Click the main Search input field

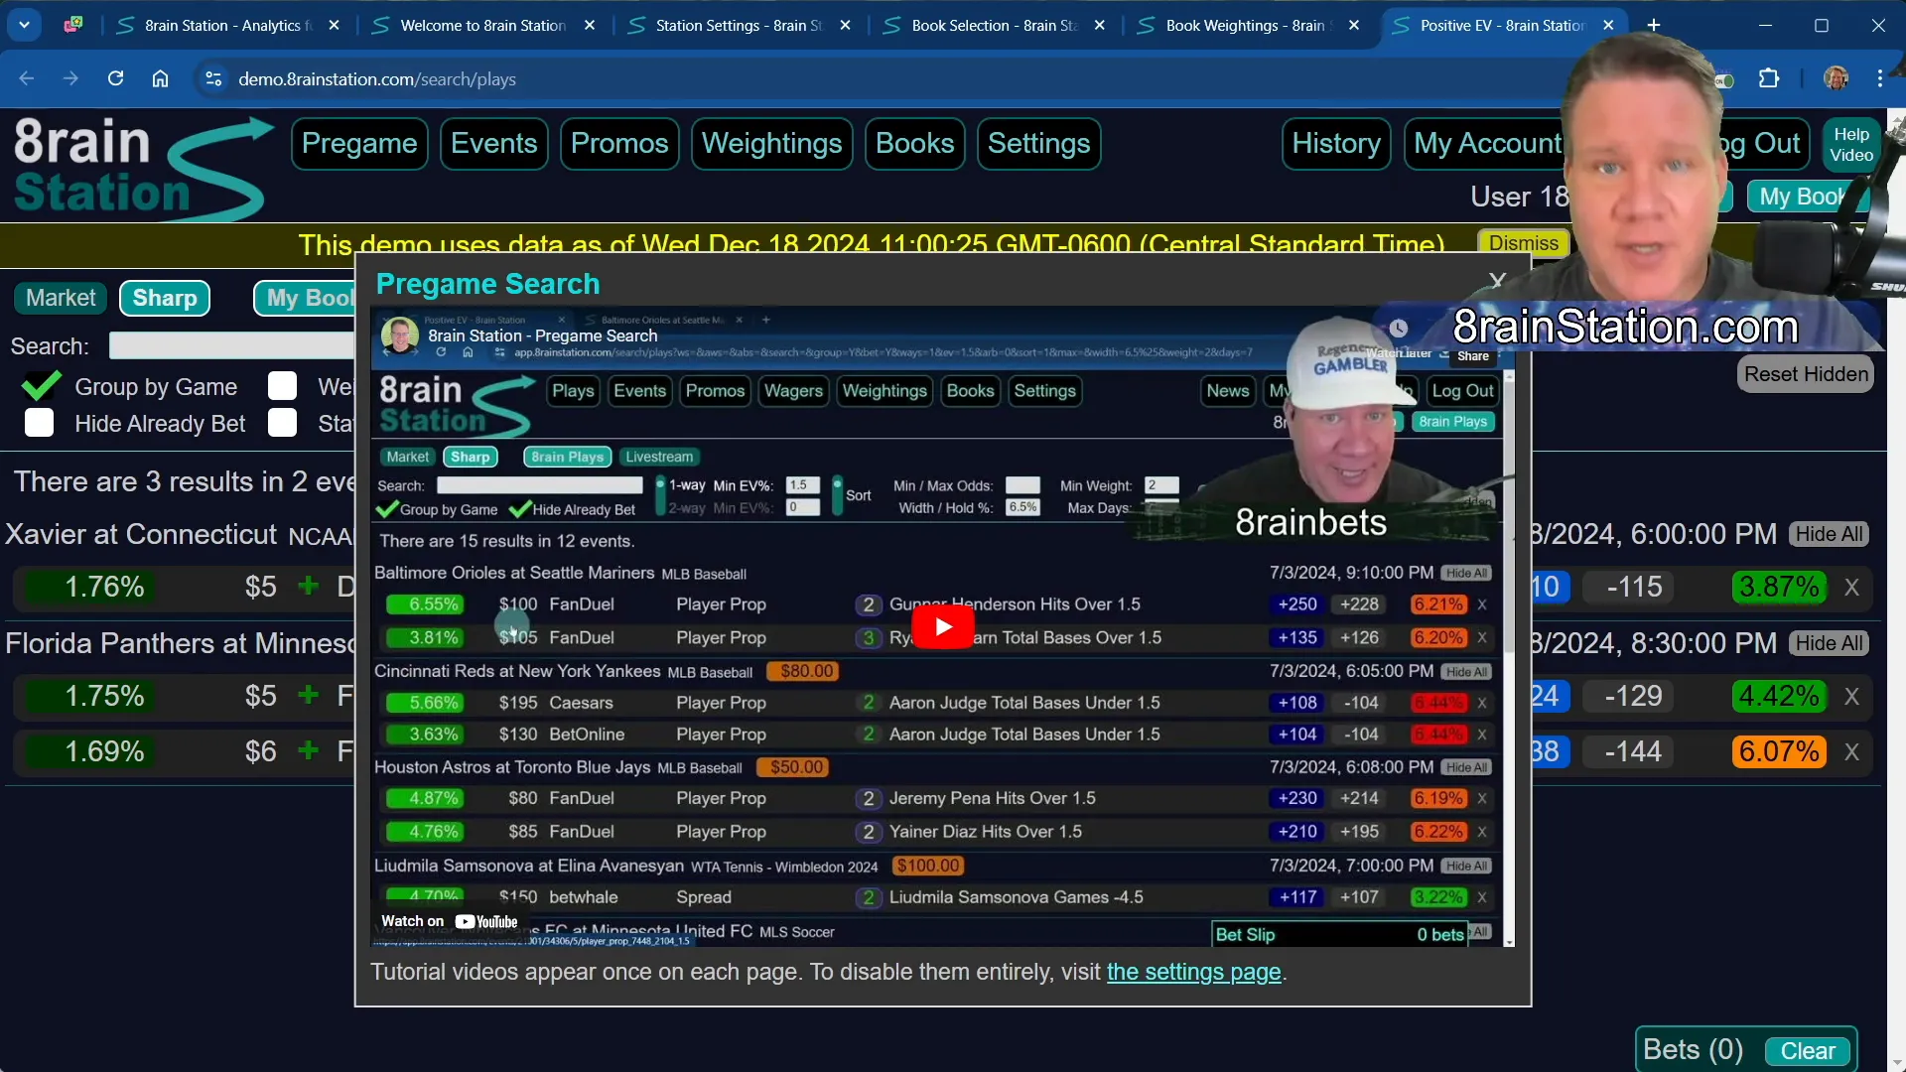(231, 345)
